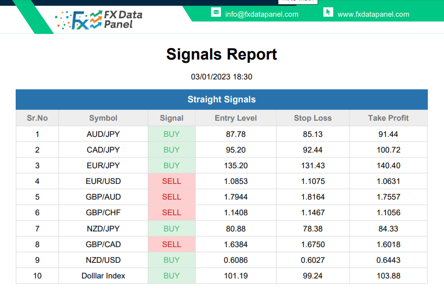
Task: Click the NZD/USD symbol cell
Action: pyautogui.click(x=103, y=260)
